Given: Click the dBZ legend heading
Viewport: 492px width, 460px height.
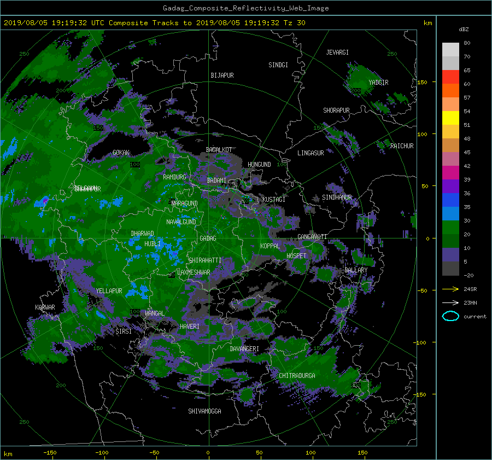Looking at the screenshot, I should 464,29.
